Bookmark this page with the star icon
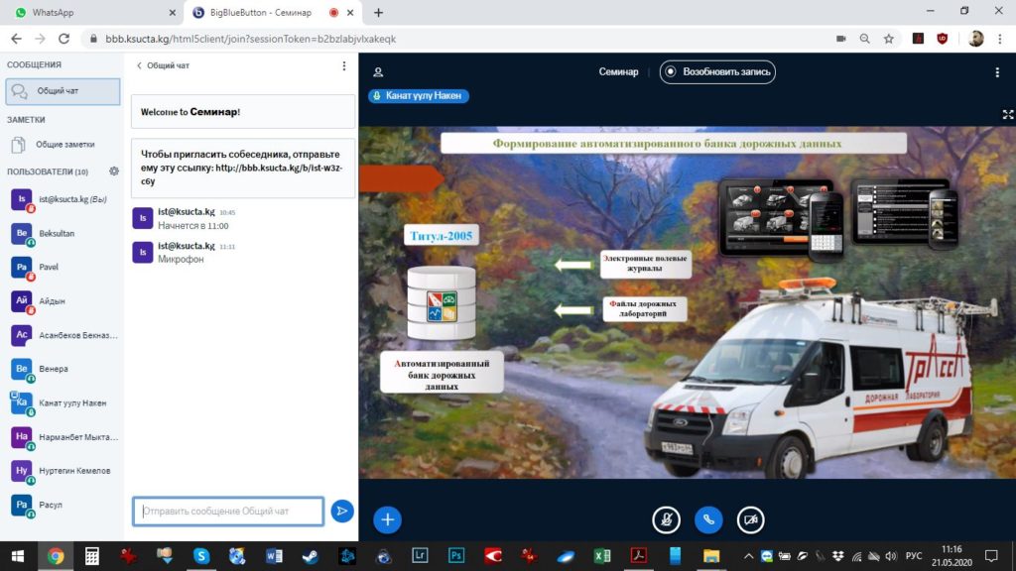Screen dimensions: 1016x571 pyautogui.click(x=889, y=39)
